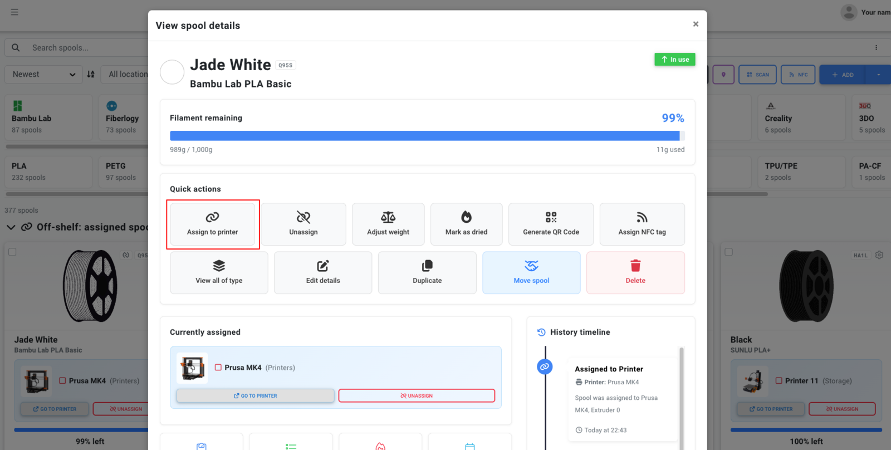Click the user avatar icon

849,12
